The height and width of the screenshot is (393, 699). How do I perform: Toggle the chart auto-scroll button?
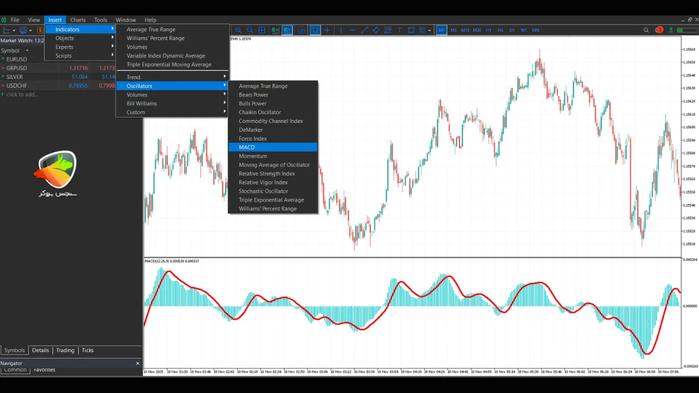point(275,30)
